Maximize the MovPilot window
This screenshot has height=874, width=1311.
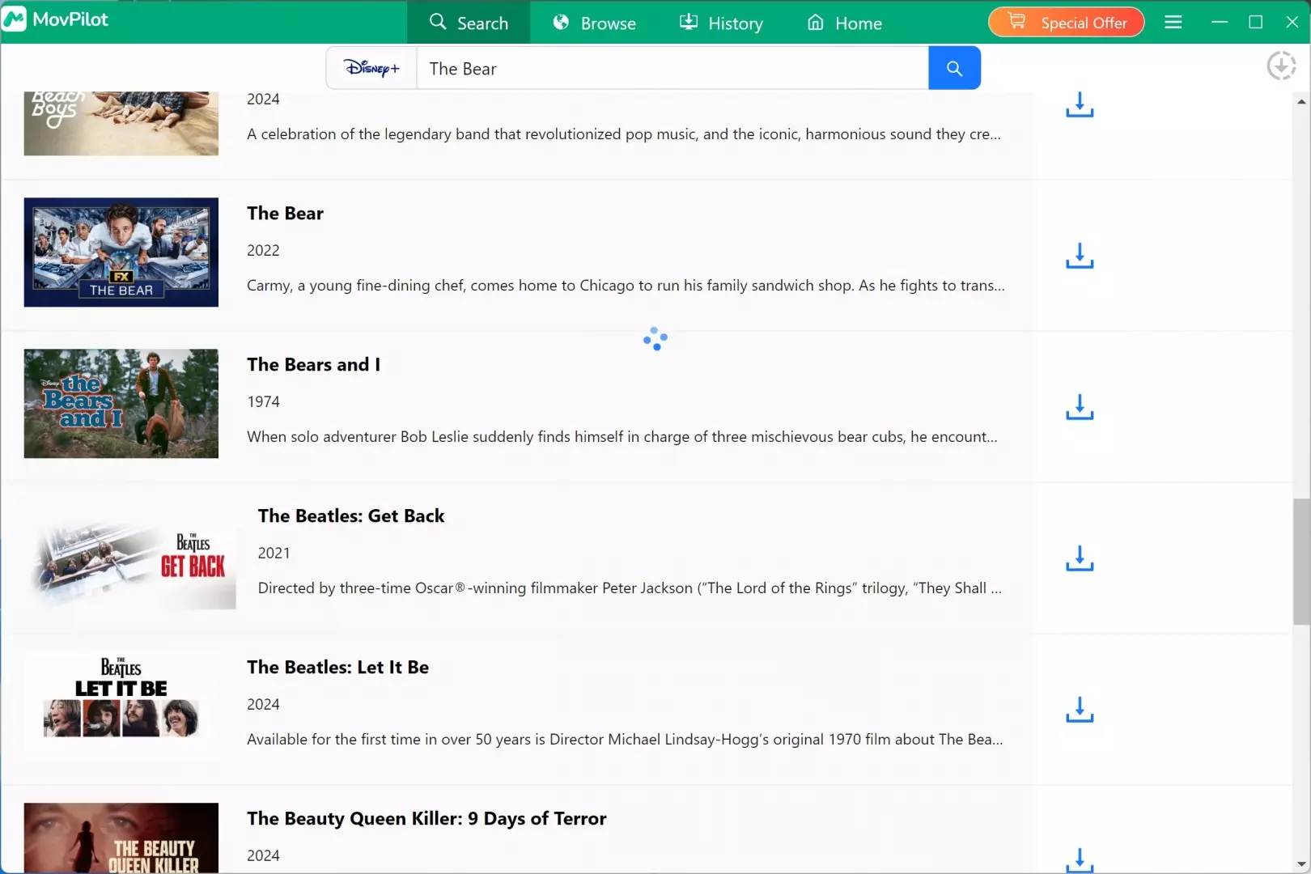(x=1256, y=22)
